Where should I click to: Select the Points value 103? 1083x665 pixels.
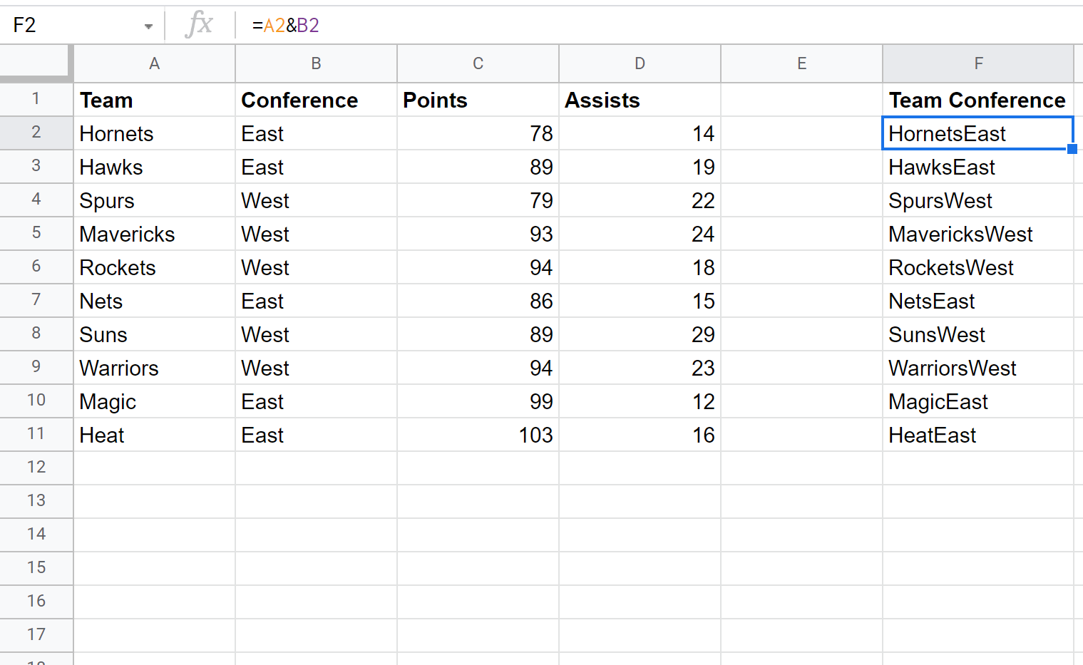click(478, 435)
